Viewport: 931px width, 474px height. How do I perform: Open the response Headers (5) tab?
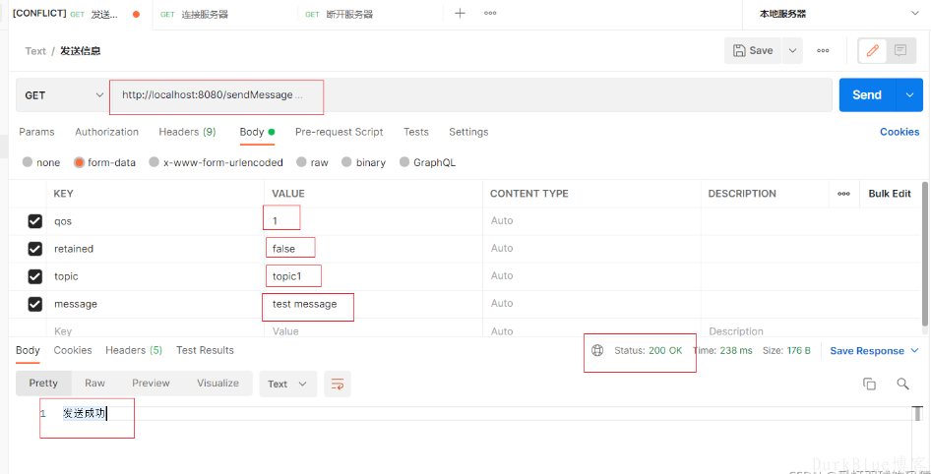(134, 350)
